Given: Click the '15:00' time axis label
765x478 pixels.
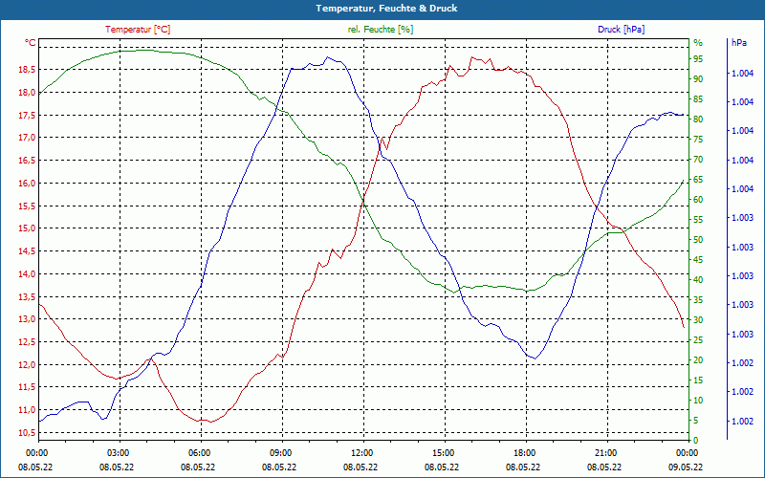Looking at the screenshot, I should point(442,452).
